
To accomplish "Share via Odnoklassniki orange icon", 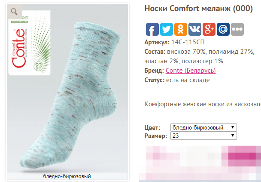I will click(x=181, y=29).
